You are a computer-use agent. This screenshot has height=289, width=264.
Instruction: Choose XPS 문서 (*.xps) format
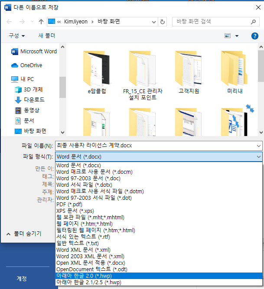click(159, 211)
